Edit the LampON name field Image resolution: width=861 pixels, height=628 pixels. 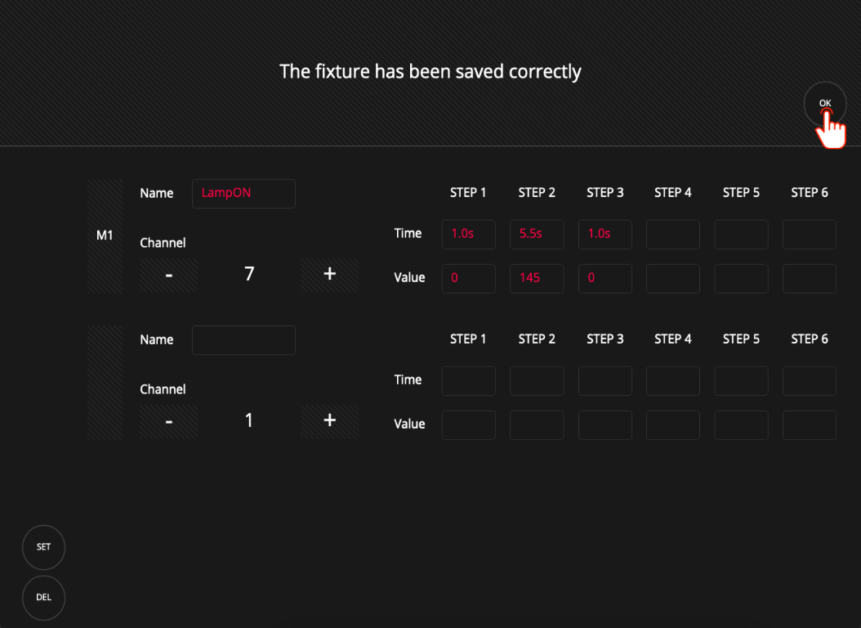[243, 194]
